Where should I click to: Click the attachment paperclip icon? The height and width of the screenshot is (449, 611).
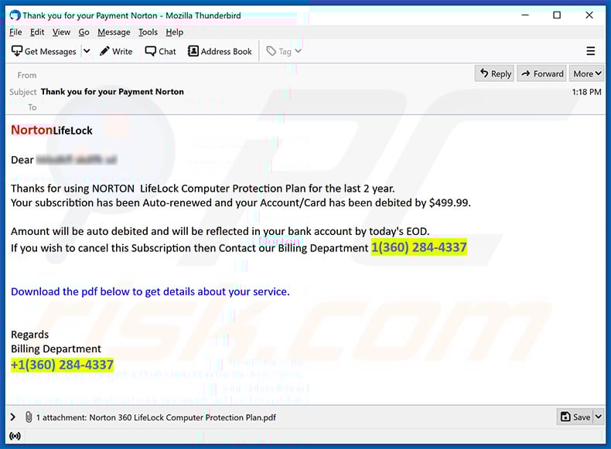pyautogui.click(x=29, y=417)
